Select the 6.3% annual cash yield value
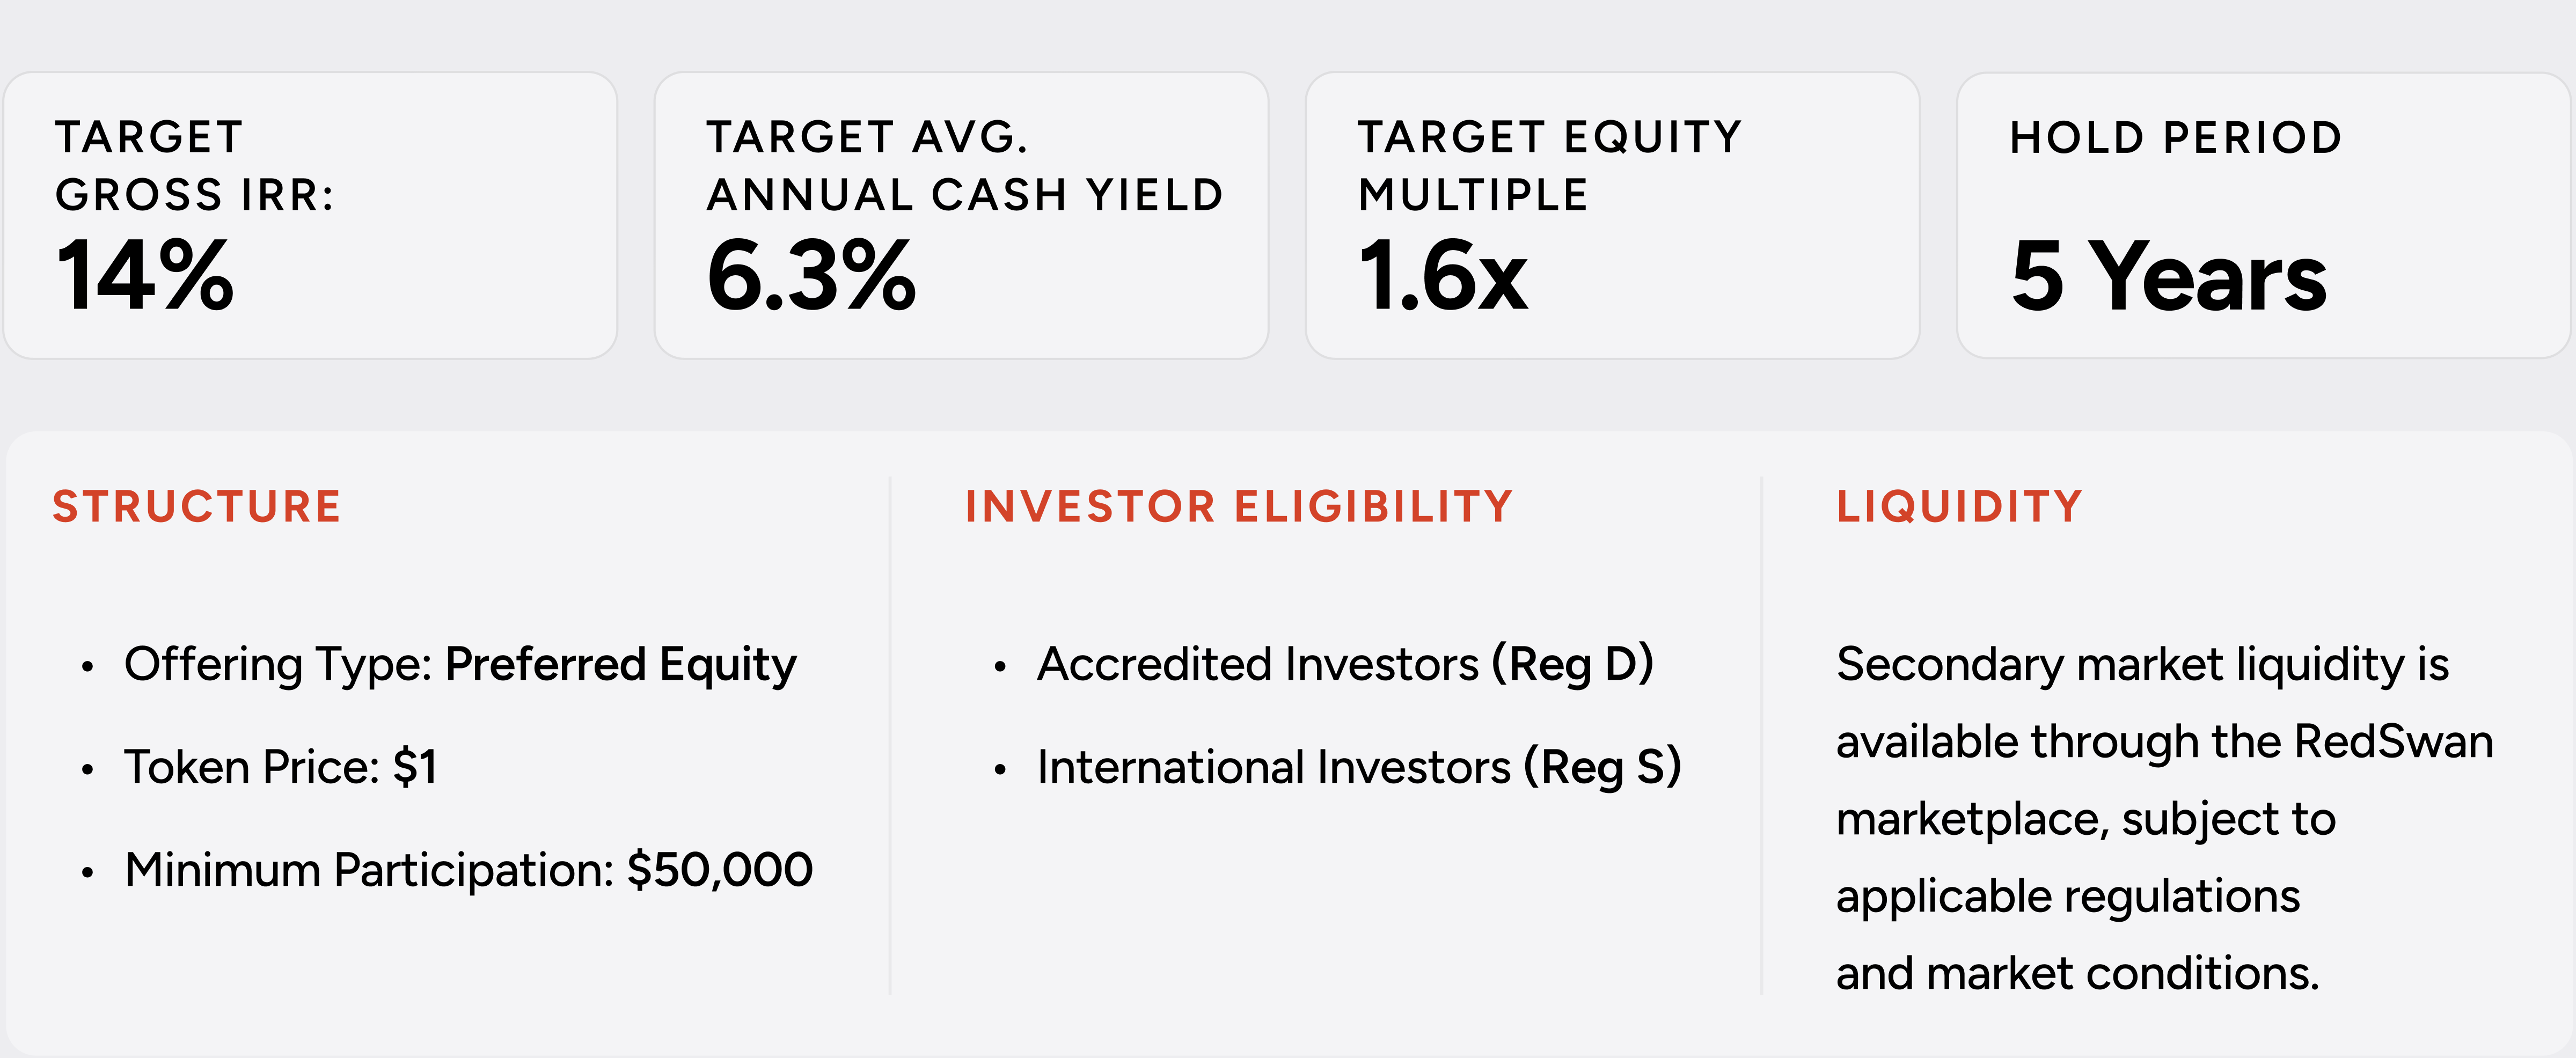 (811, 275)
